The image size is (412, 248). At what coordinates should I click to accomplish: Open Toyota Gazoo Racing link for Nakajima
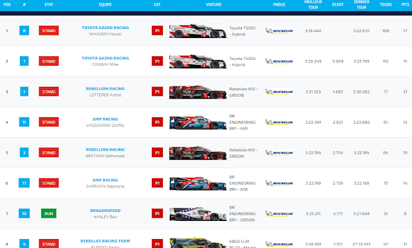pos(105,28)
